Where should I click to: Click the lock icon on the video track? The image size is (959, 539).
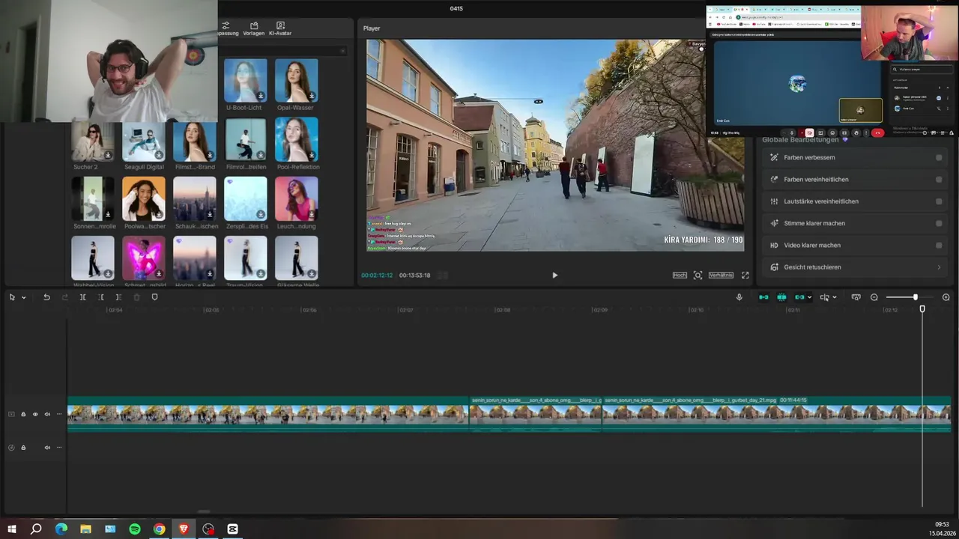click(23, 414)
